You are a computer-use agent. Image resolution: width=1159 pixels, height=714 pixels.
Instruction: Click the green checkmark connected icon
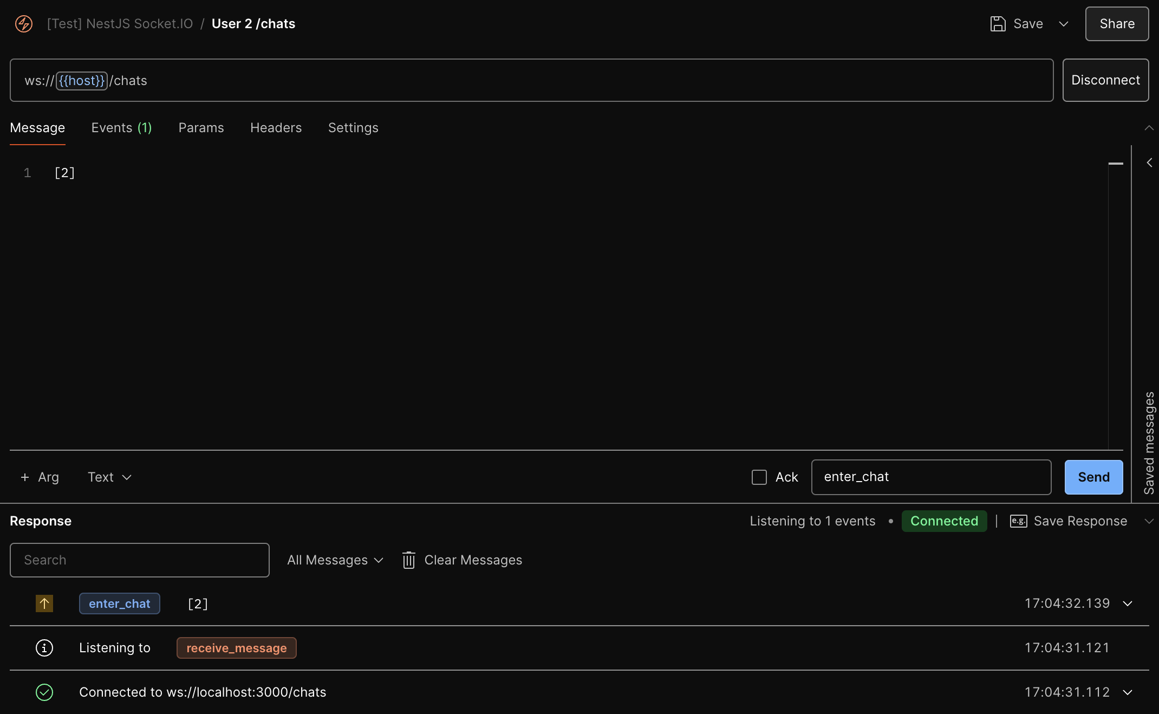coord(44,692)
